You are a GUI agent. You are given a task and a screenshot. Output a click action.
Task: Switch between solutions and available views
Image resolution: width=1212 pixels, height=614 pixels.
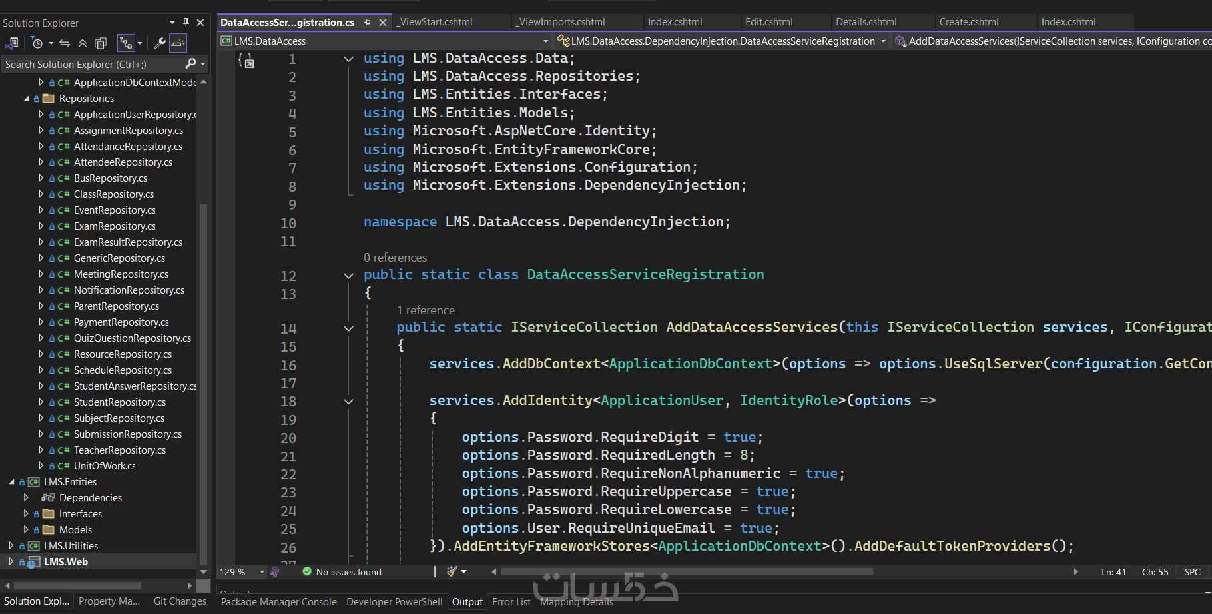pyautogui.click(x=11, y=43)
